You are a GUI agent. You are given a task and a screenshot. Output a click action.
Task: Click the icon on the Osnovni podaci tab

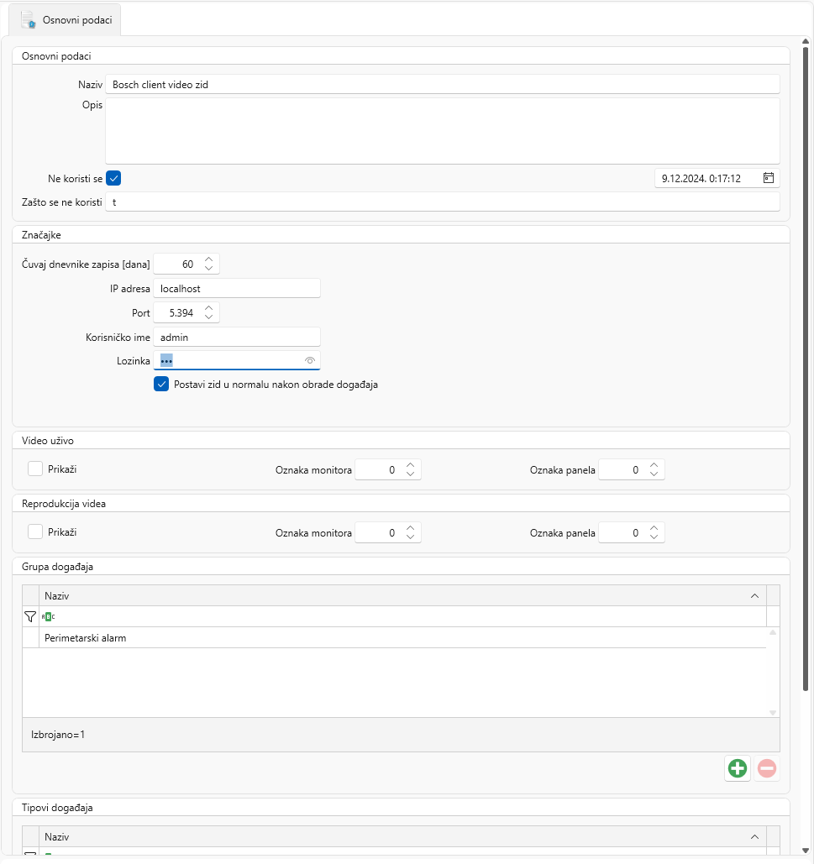28,20
